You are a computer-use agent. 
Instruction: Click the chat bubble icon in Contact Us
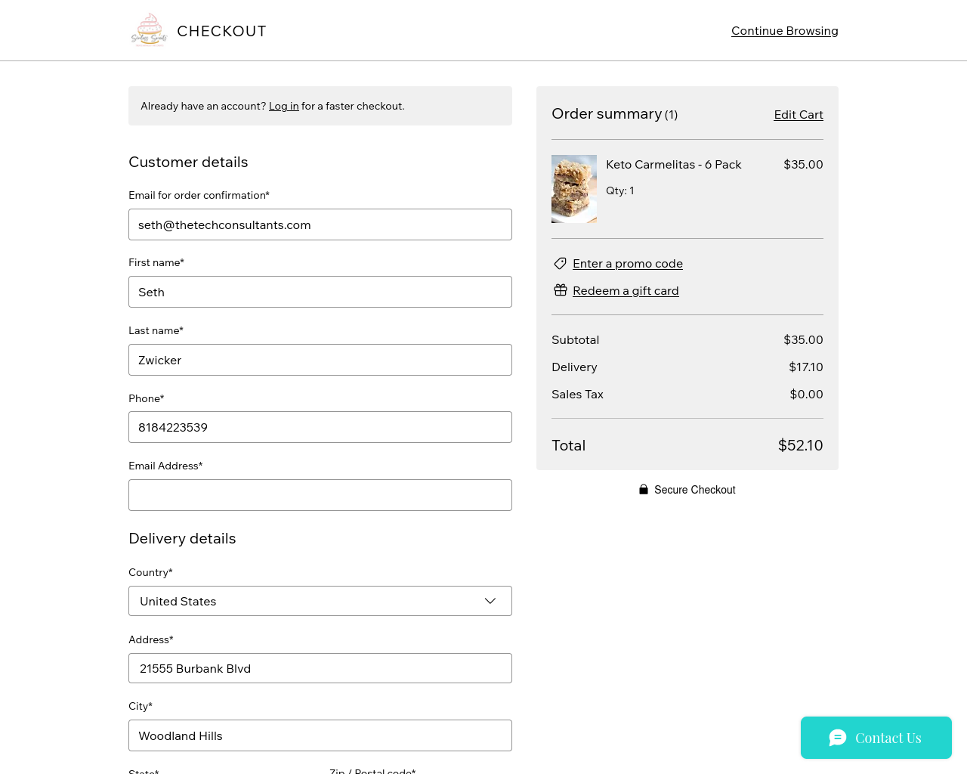click(x=838, y=738)
